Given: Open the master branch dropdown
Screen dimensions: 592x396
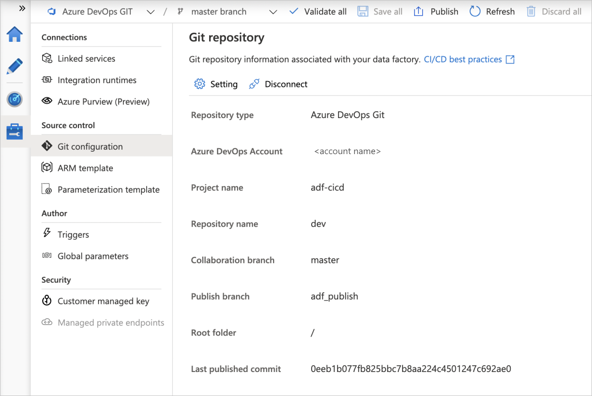Looking at the screenshot, I should (x=273, y=12).
